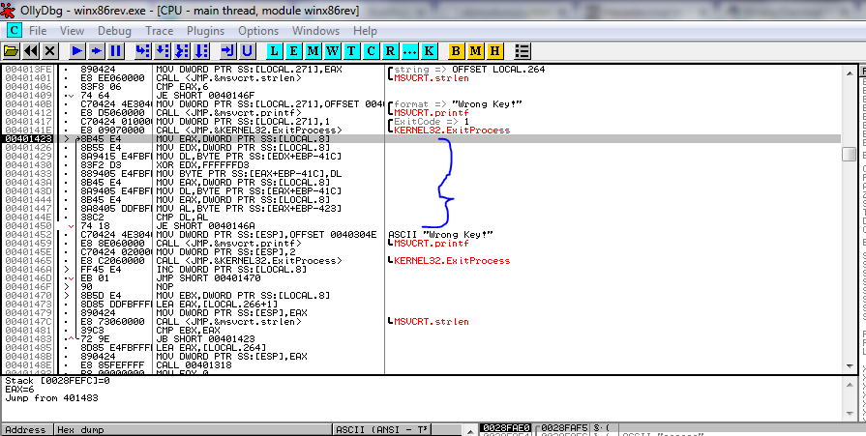Run the program with play icon
This screenshot has height=436, width=866.
77,51
